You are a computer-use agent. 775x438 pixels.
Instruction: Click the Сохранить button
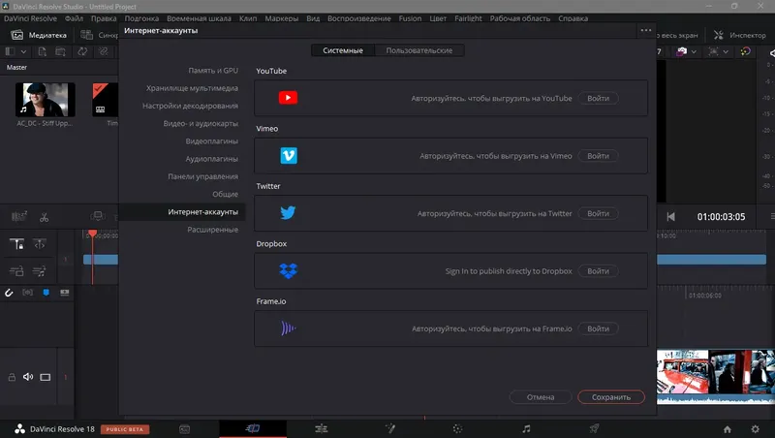pyautogui.click(x=611, y=397)
